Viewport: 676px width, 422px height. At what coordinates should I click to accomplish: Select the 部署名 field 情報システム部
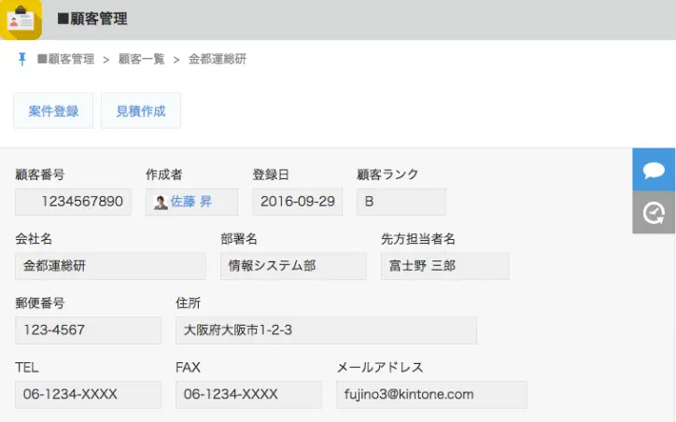(x=293, y=266)
